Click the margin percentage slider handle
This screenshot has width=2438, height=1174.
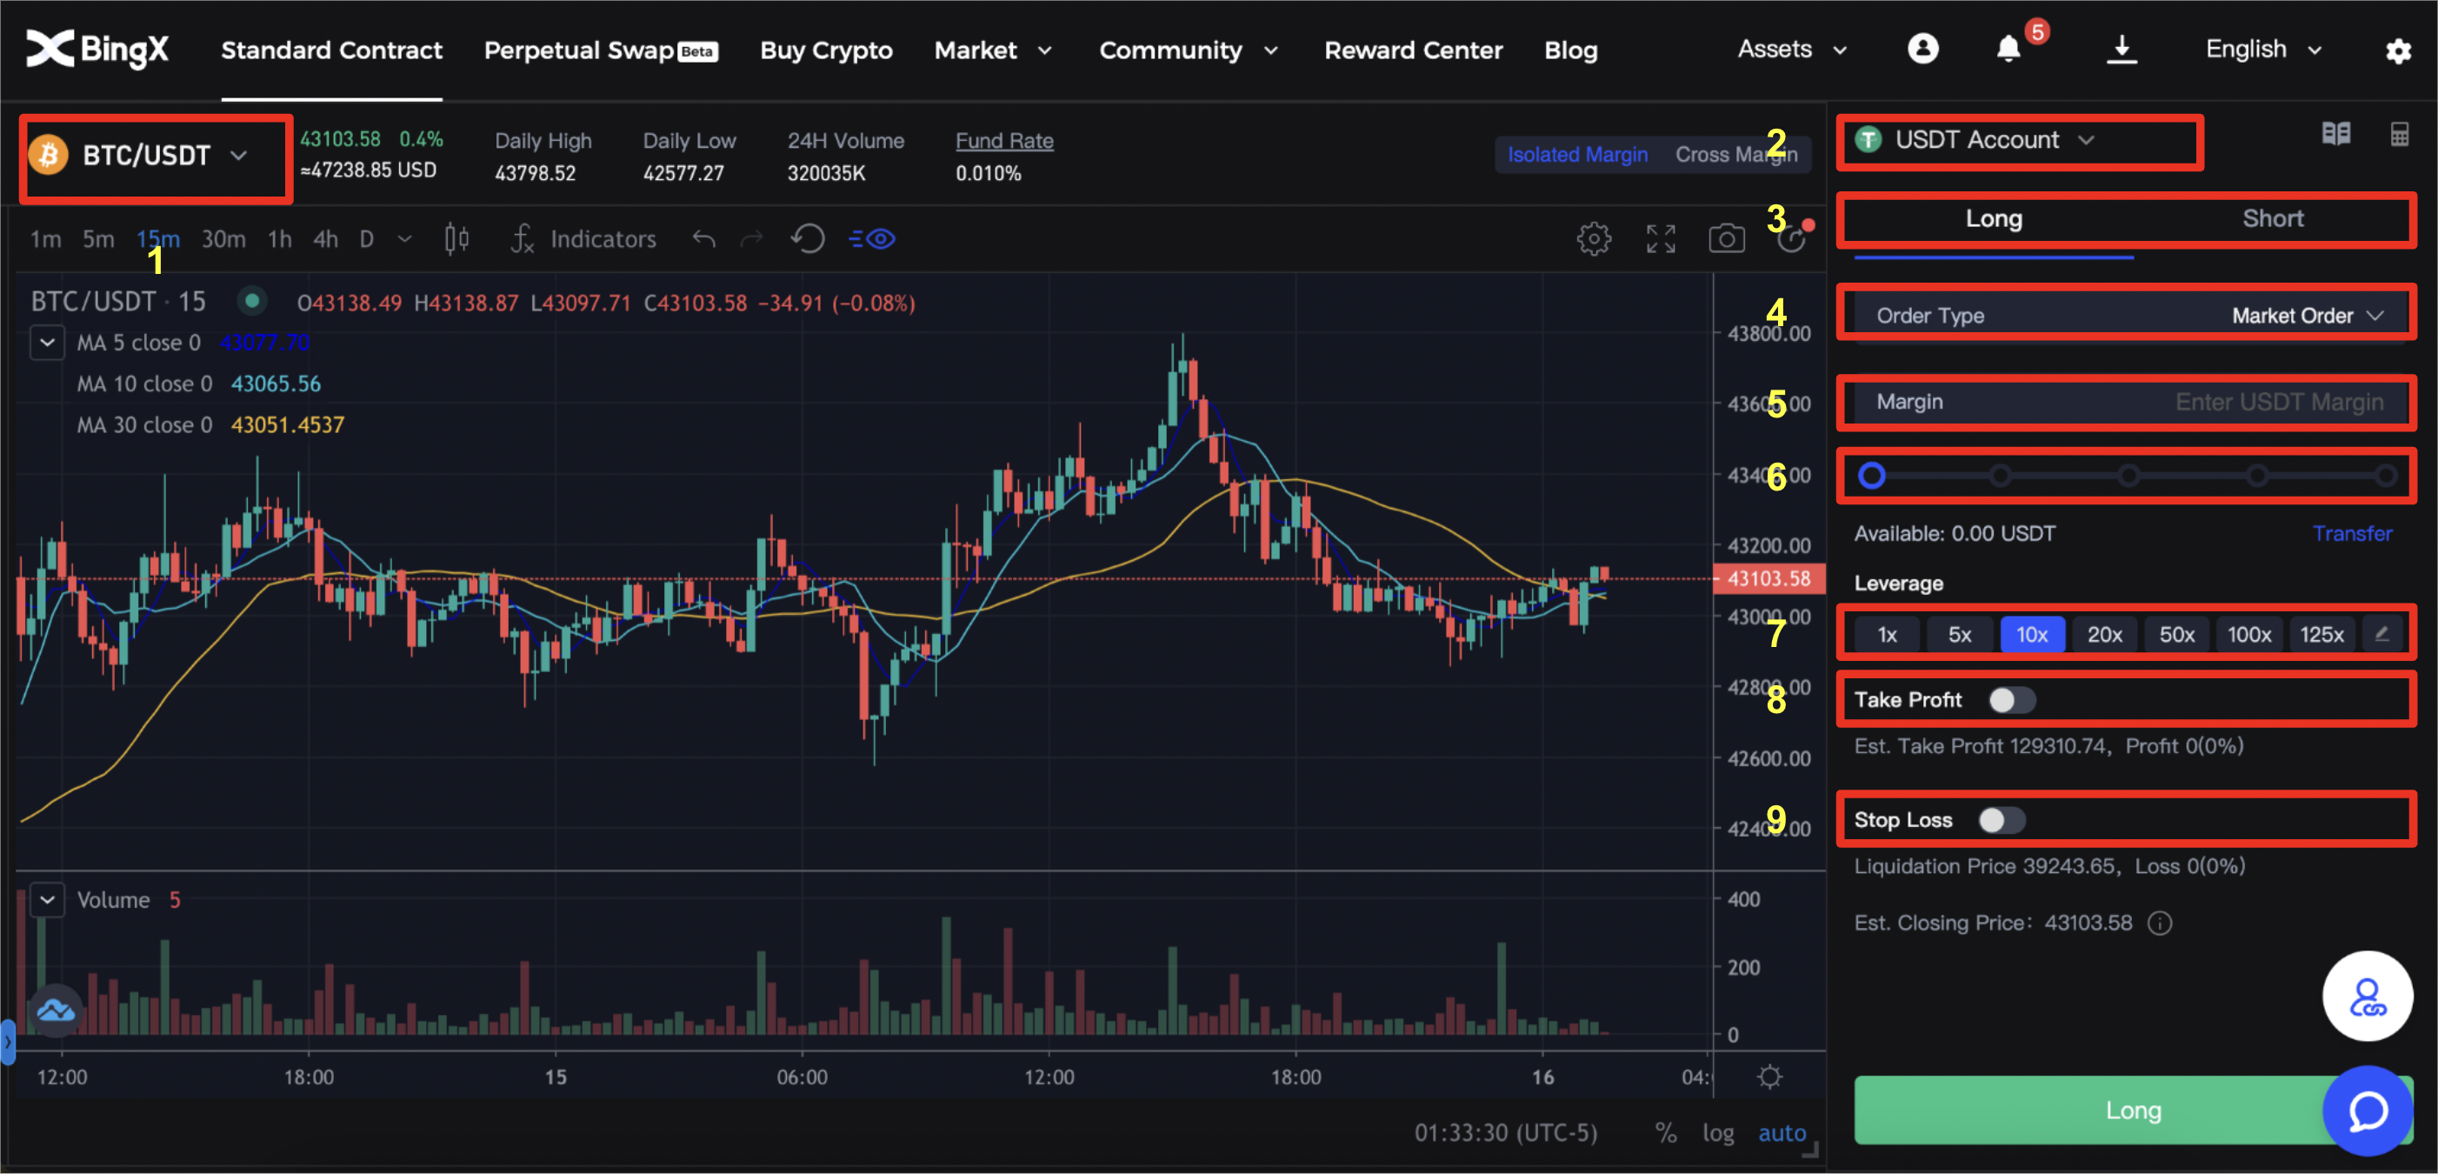coord(1871,476)
